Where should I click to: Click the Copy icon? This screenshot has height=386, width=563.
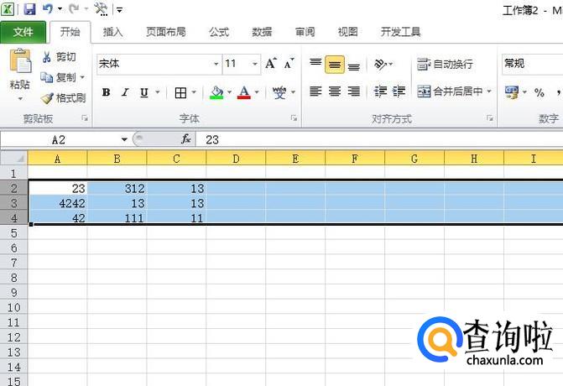pos(47,77)
